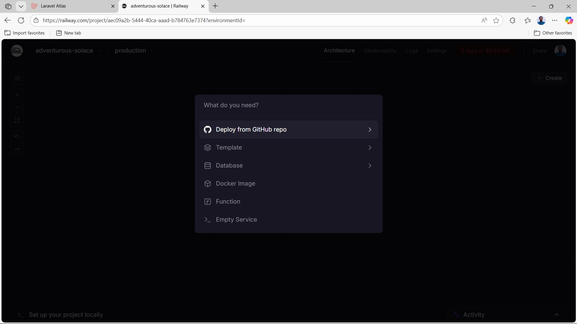This screenshot has width=577, height=324.
Task: Open Other favorites folder
Action: (x=553, y=33)
